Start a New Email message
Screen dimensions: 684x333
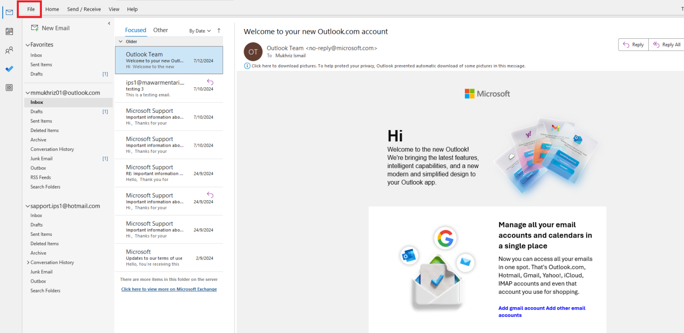[49, 28]
